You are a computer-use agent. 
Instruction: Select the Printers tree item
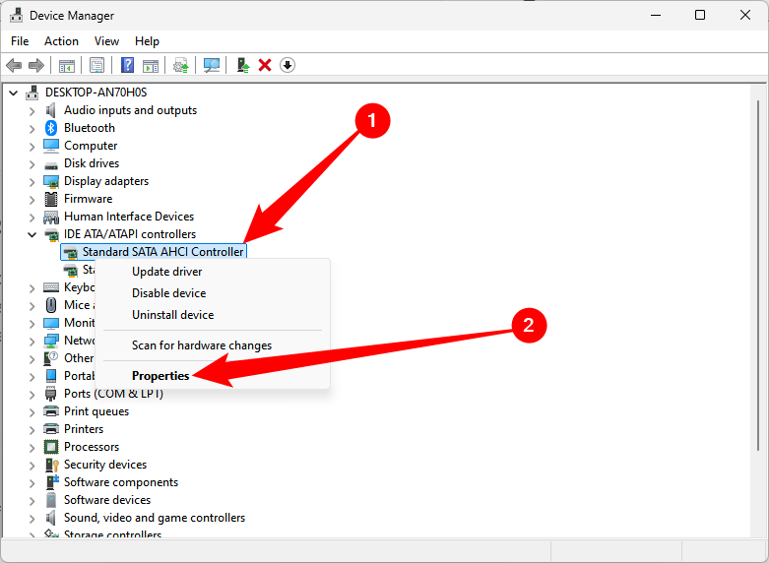84,429
